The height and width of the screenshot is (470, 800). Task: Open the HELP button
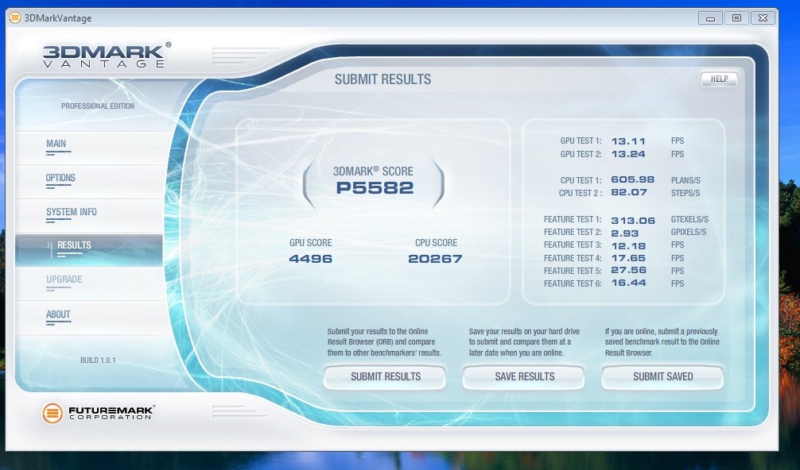coord(720,79)
